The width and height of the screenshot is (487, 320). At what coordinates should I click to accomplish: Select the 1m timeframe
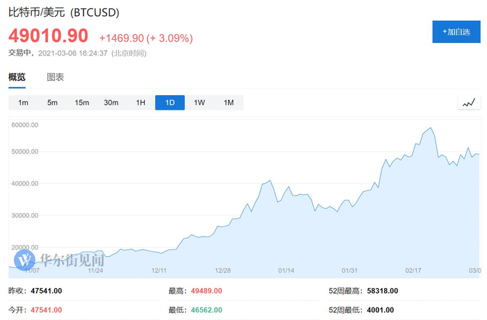(23, 103)
